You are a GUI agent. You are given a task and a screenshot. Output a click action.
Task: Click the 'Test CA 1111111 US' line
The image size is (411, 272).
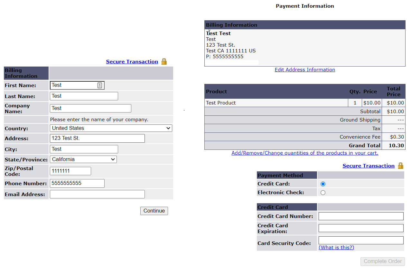(x=231, y=51)
